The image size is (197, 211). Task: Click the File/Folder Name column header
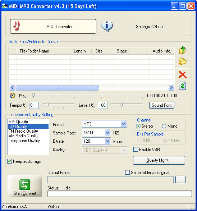pyautogui.click(x=43, y=51)
